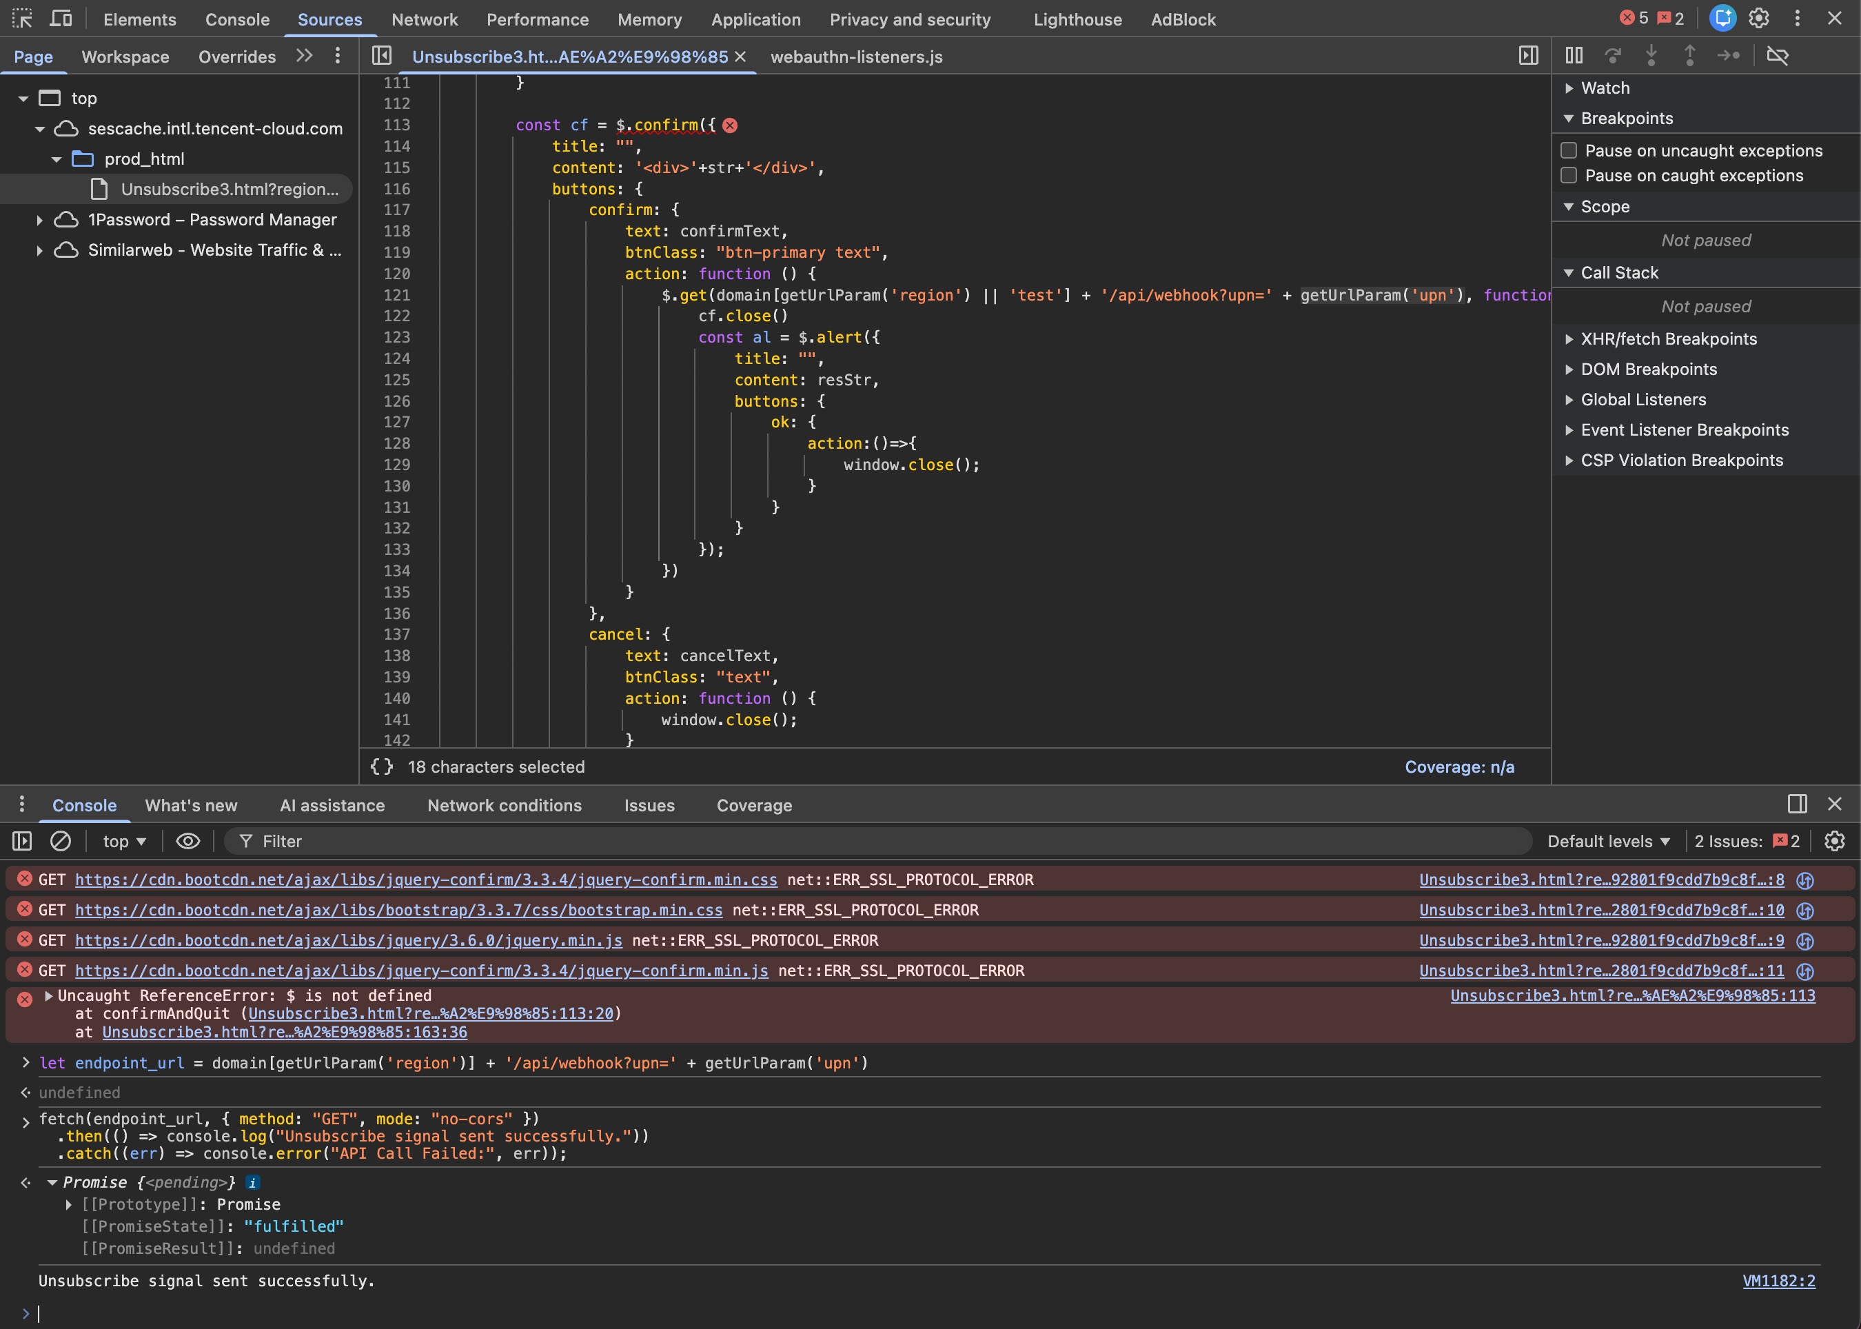Viewport: 1861px width, 1329px height.
Task: Enable Pause on uncaught exceptions
Action: point(1569,150)
